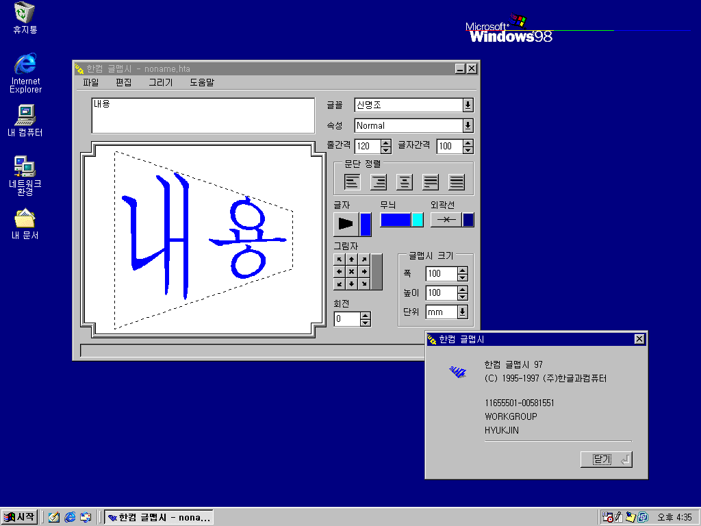Open the 휴지통 recycle bin desktop icon
701x526 pixels.
click(x=25, y=18)
